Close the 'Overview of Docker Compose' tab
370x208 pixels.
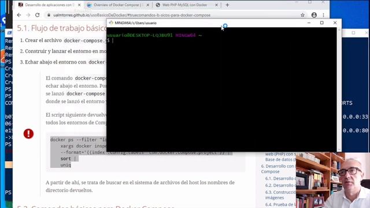148,5
